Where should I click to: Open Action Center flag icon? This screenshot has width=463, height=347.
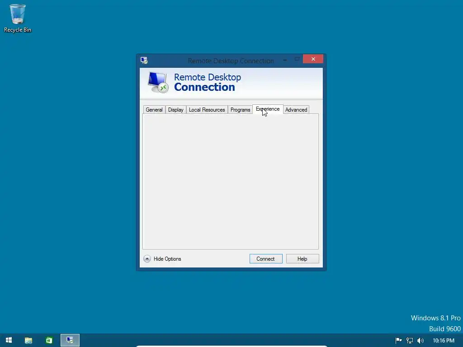point(398,341)
